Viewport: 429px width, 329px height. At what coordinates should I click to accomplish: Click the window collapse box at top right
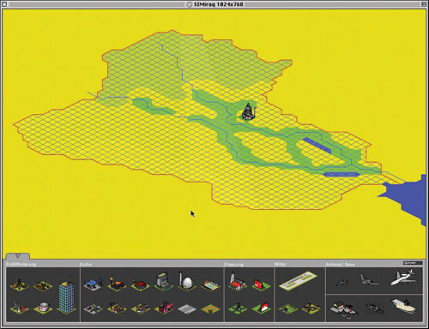(x=424, y=4)
